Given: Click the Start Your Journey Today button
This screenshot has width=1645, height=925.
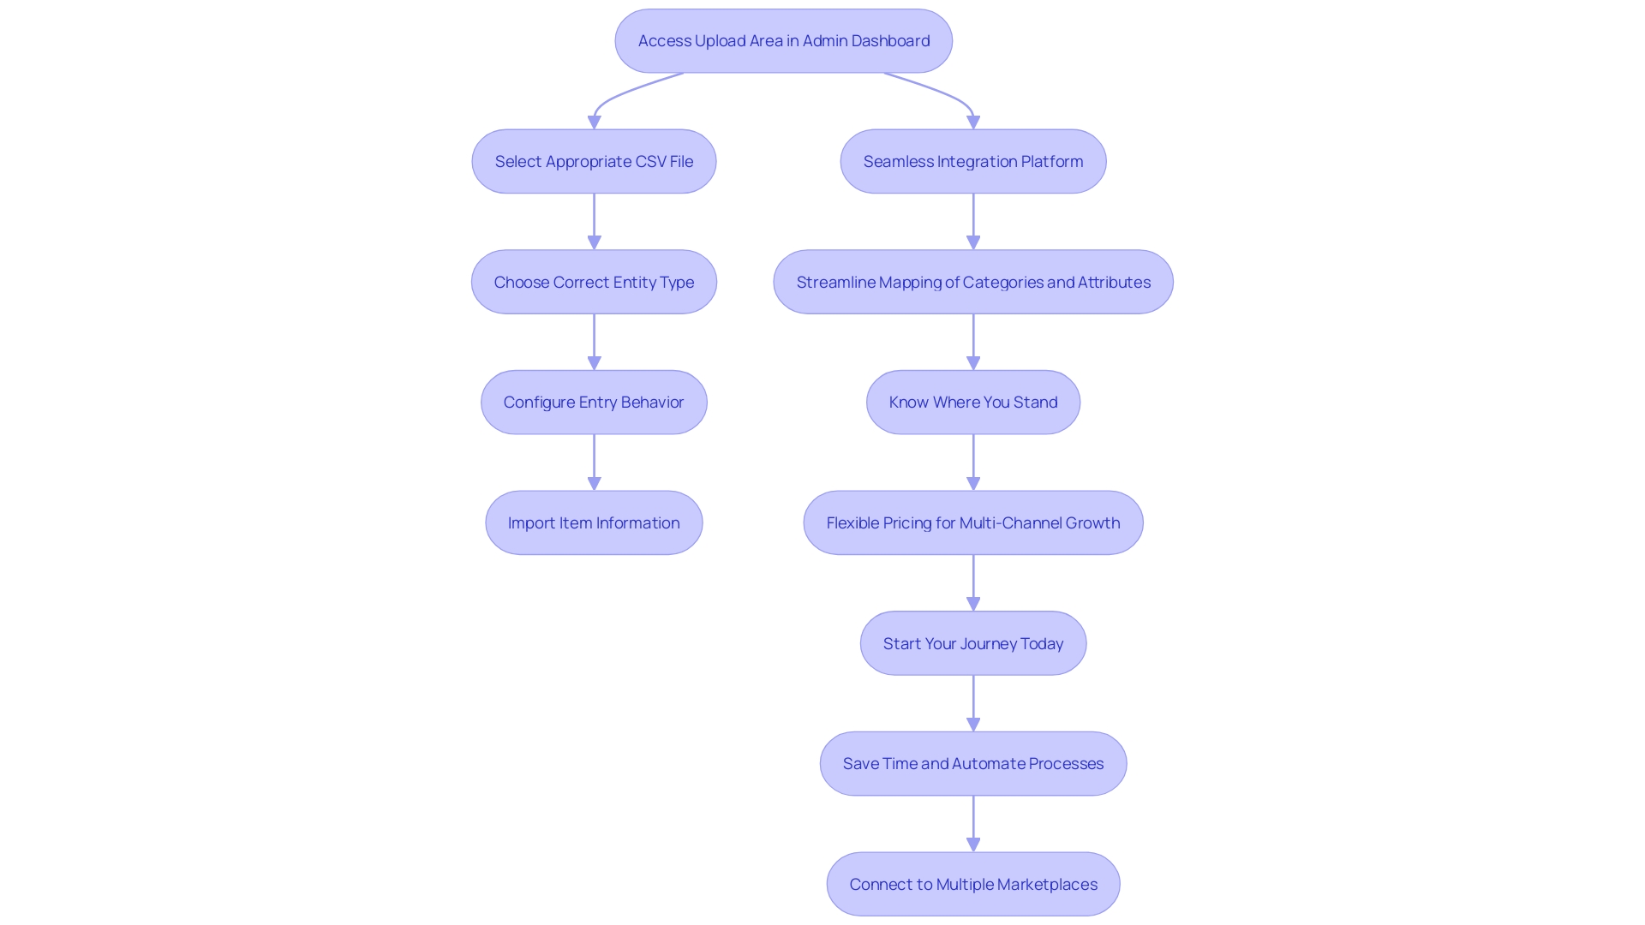Looking at the screenshot, I should click(974, 642).
